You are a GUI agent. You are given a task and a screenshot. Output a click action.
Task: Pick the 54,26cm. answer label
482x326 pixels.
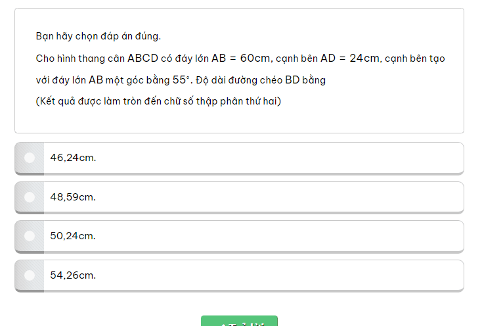(x=73, y=275)
